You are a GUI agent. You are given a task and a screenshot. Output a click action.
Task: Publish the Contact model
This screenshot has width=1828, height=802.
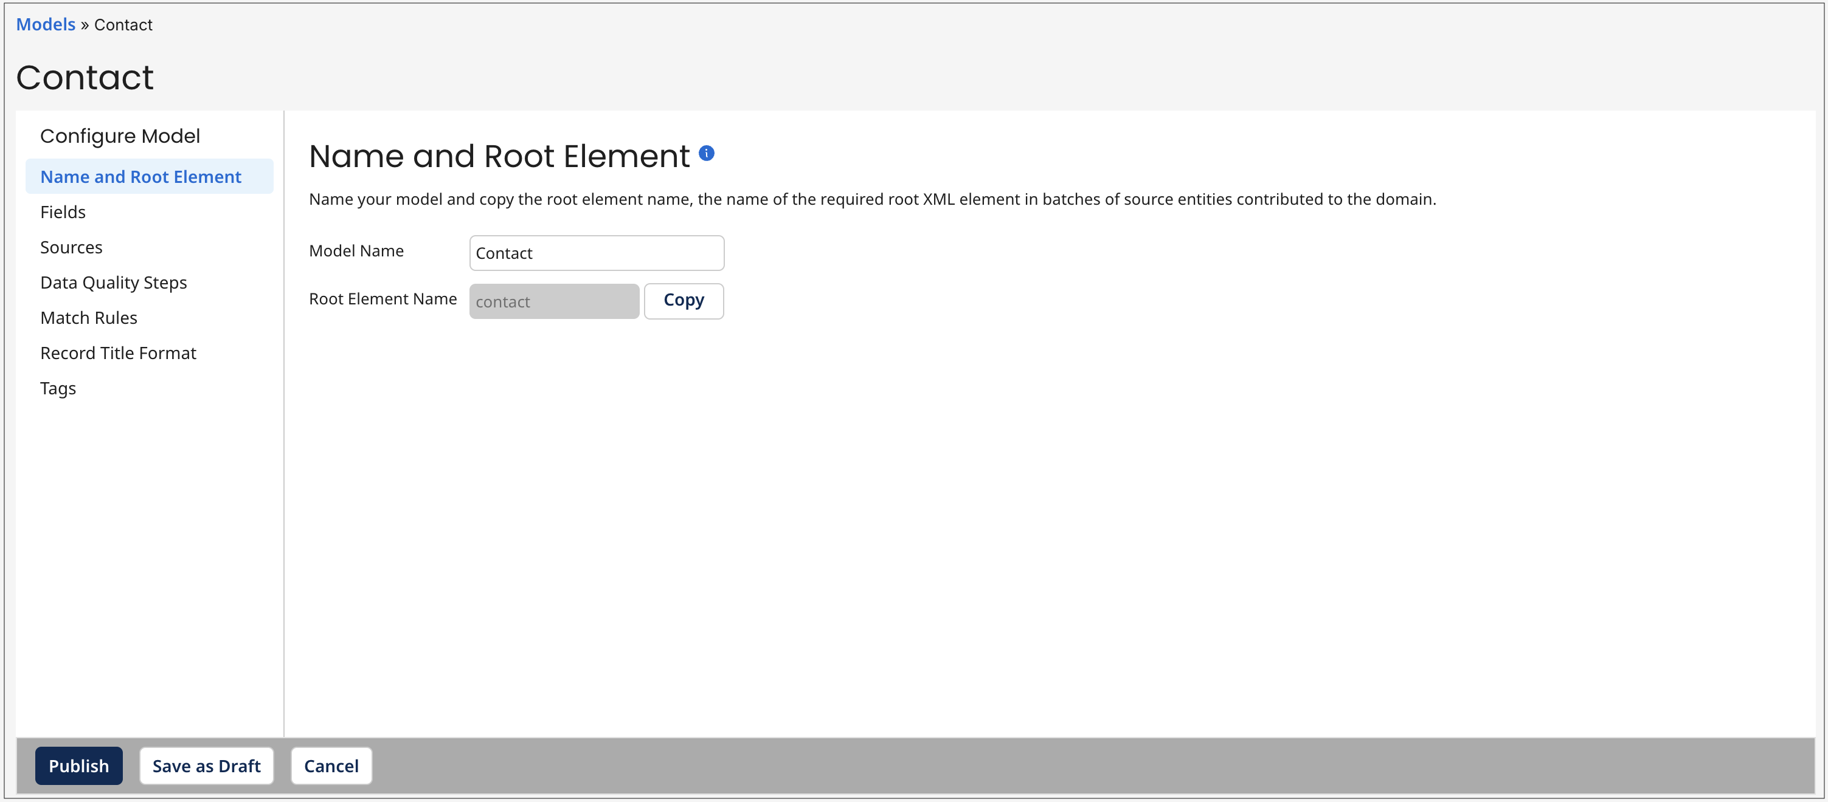coord(79,766)
